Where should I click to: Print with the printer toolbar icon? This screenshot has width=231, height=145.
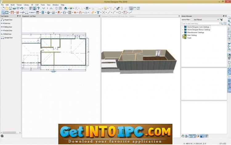point(14,8)
